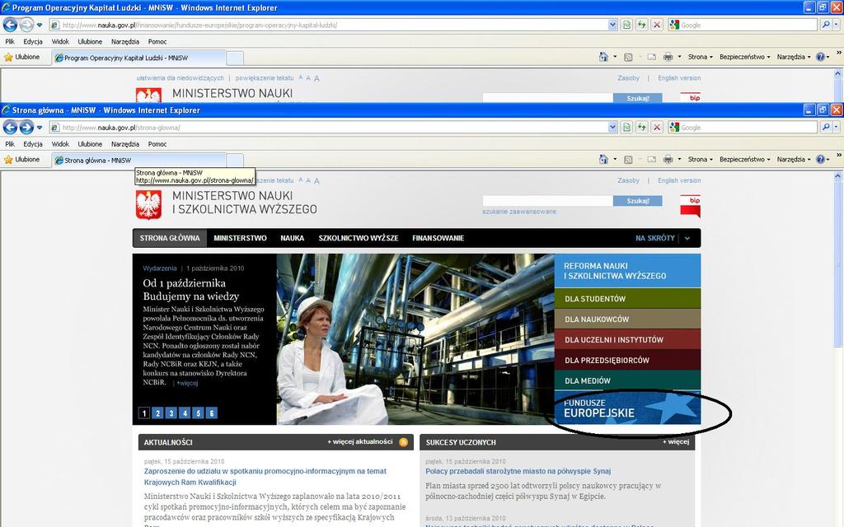Click Print icon in Program Operacyjny command bar
Screen dimensions: 844x527
668,57
